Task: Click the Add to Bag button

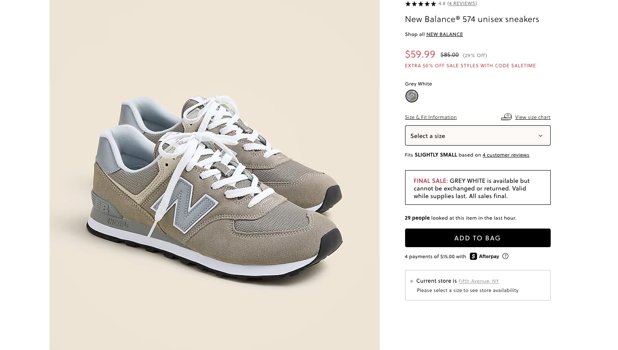Action: point(477,238)
